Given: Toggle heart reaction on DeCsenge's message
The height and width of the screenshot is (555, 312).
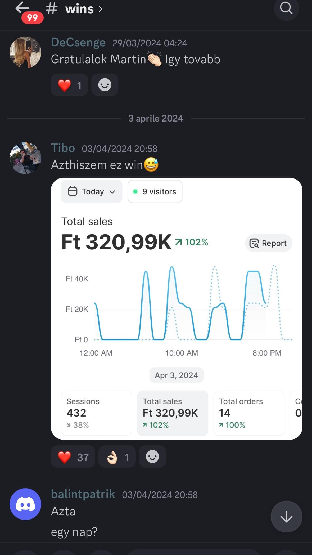Looking at the screenshot, I should pos(69,85).
